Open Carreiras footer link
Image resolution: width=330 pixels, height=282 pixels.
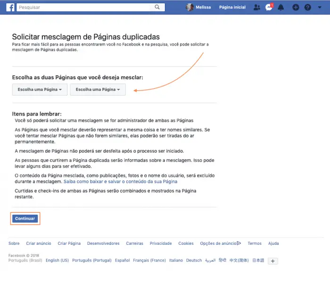pyautogui.click(x=134, y=243)
